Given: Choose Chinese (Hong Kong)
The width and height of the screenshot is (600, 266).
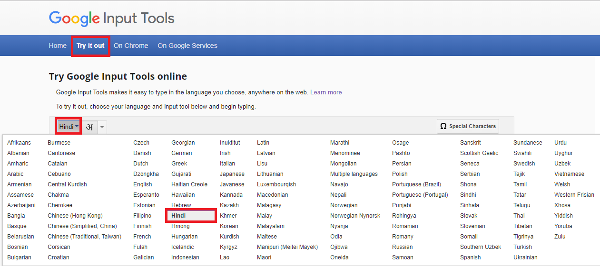Looking at the screenshot, I should point(75,215).
